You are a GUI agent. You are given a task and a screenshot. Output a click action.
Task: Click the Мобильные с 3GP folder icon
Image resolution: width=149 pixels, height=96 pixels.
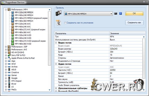tap(9, 47)
